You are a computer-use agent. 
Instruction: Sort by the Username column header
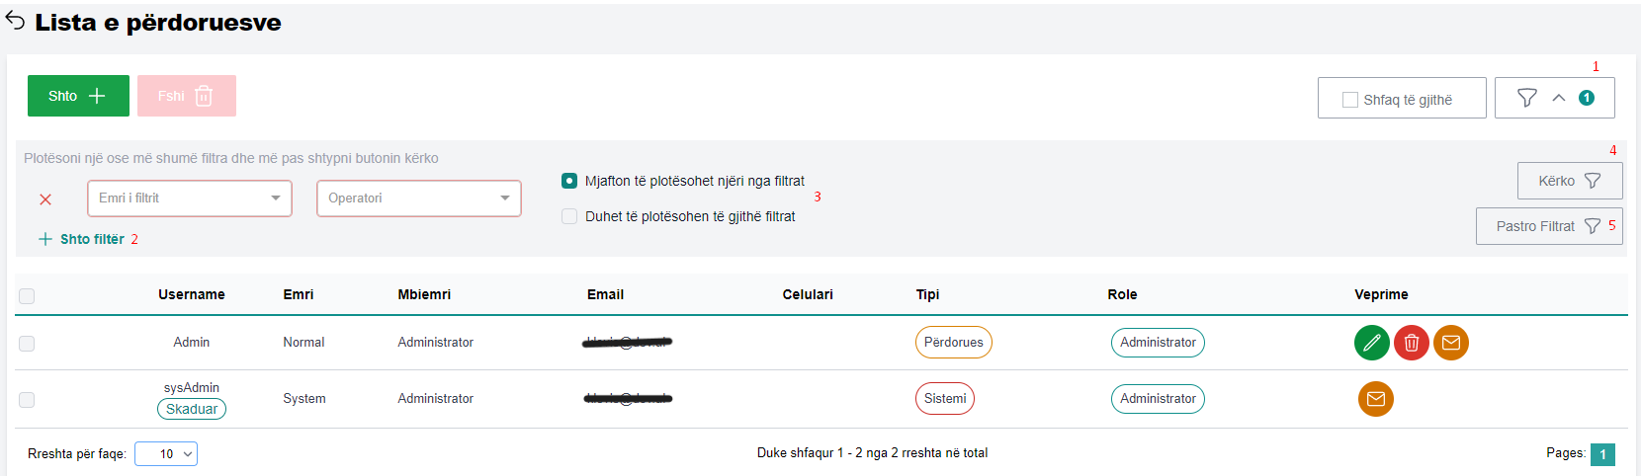191,294
